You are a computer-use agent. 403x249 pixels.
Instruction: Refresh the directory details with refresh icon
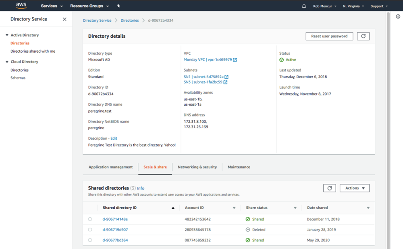(363, 36)
